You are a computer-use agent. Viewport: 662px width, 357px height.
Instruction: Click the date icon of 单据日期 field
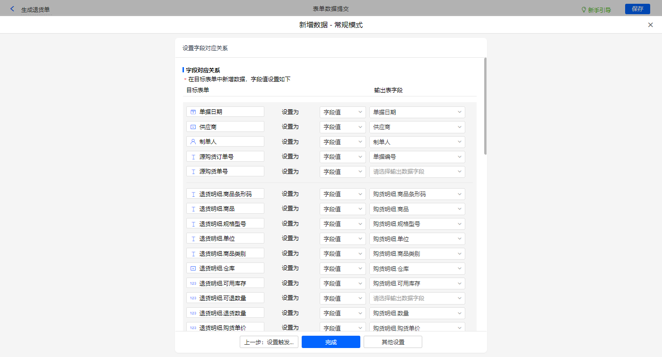pyautogui.click(x=193, y=112)
